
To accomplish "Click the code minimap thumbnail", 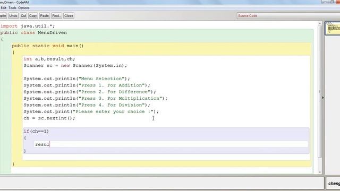I will pos(333,28).
